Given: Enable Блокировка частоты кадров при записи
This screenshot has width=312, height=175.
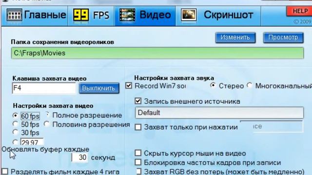Looking at the screenshot, I should pyautogui.click(x=138, y=162).
